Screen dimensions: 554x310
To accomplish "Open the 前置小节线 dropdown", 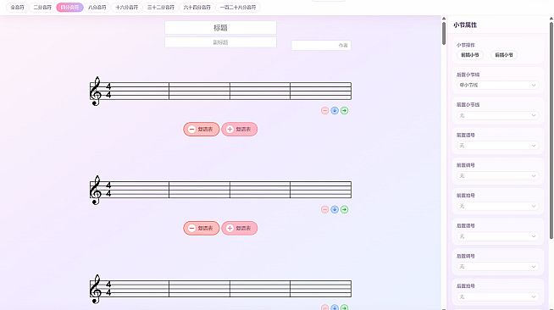I will [497, 115].
